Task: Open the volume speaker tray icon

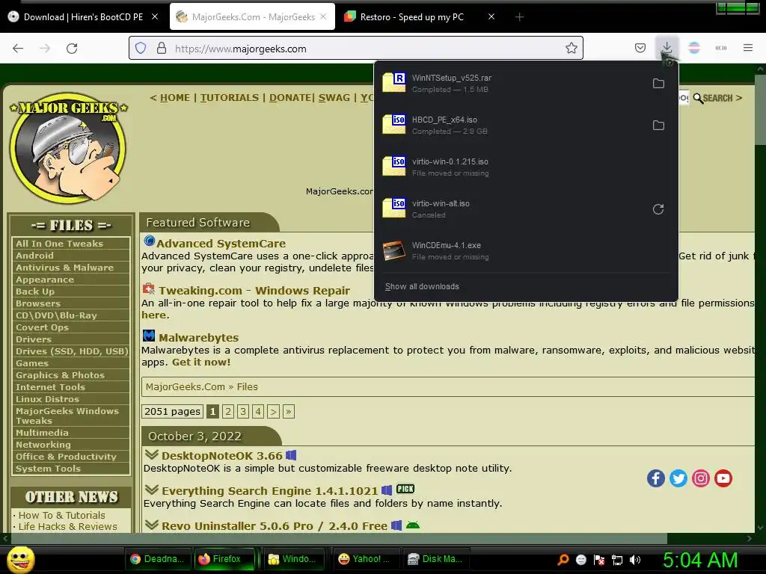Action: pos(635,560)
